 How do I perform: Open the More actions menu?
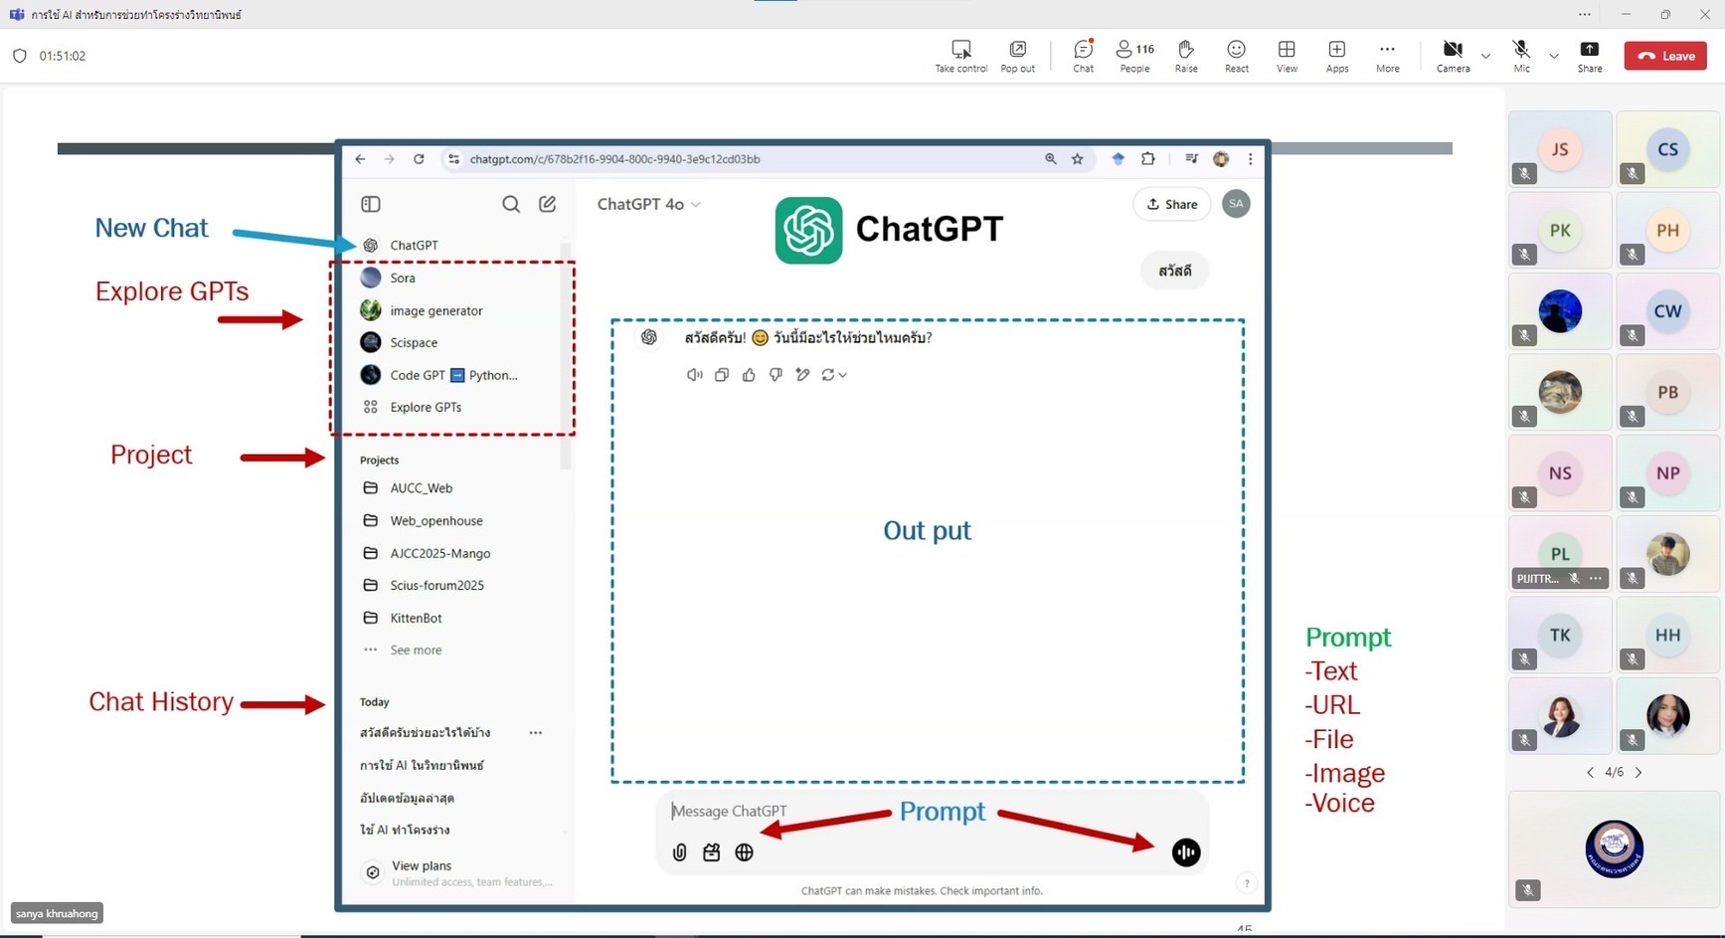pos(1387,56)
